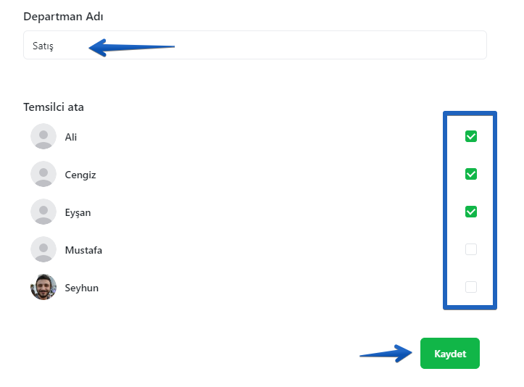Click the Mustafa name label

(83, 250)
